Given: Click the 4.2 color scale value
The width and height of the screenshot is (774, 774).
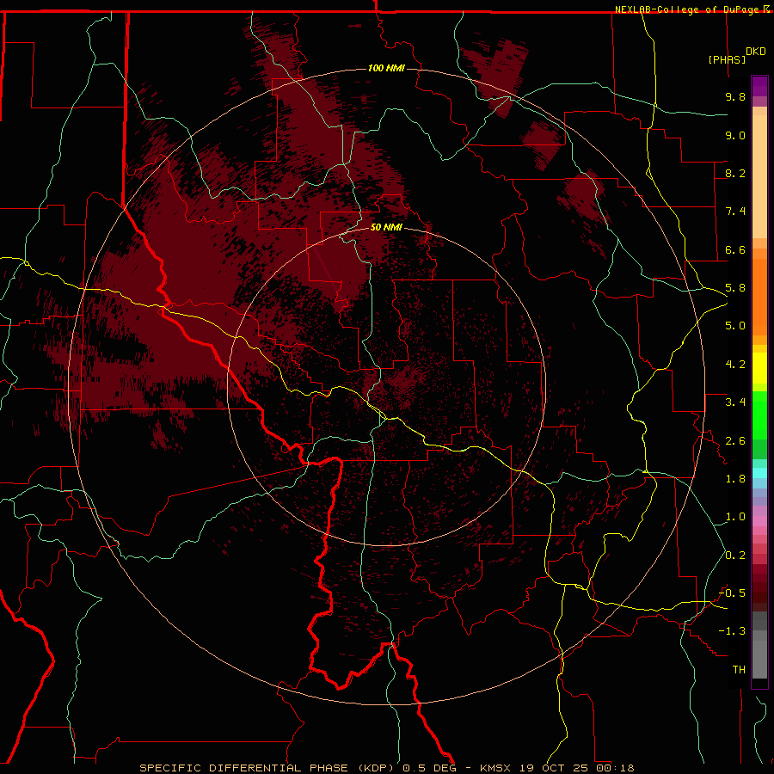Looking at the screenshot, I should [735, 365].
